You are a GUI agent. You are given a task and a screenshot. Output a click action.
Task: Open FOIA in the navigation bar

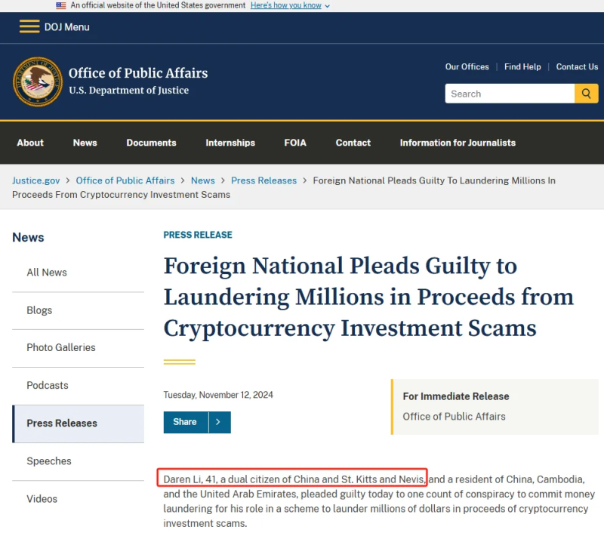point(295,143)
